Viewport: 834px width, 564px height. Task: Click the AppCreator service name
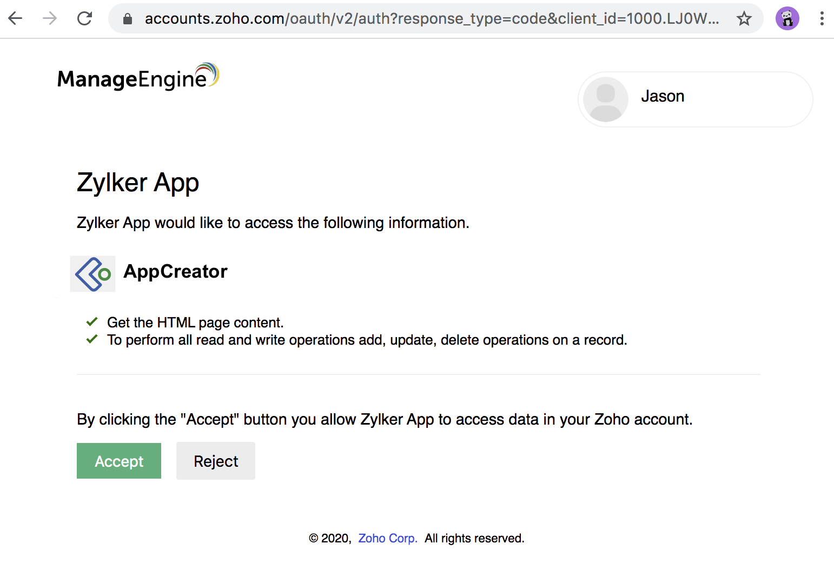click(x=175, y=271)
